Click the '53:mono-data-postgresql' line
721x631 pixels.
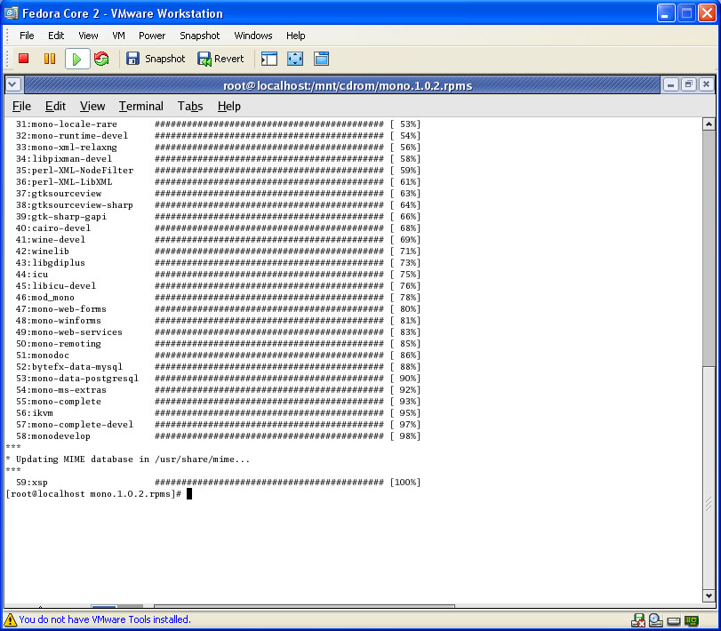(x=219, y=379)
